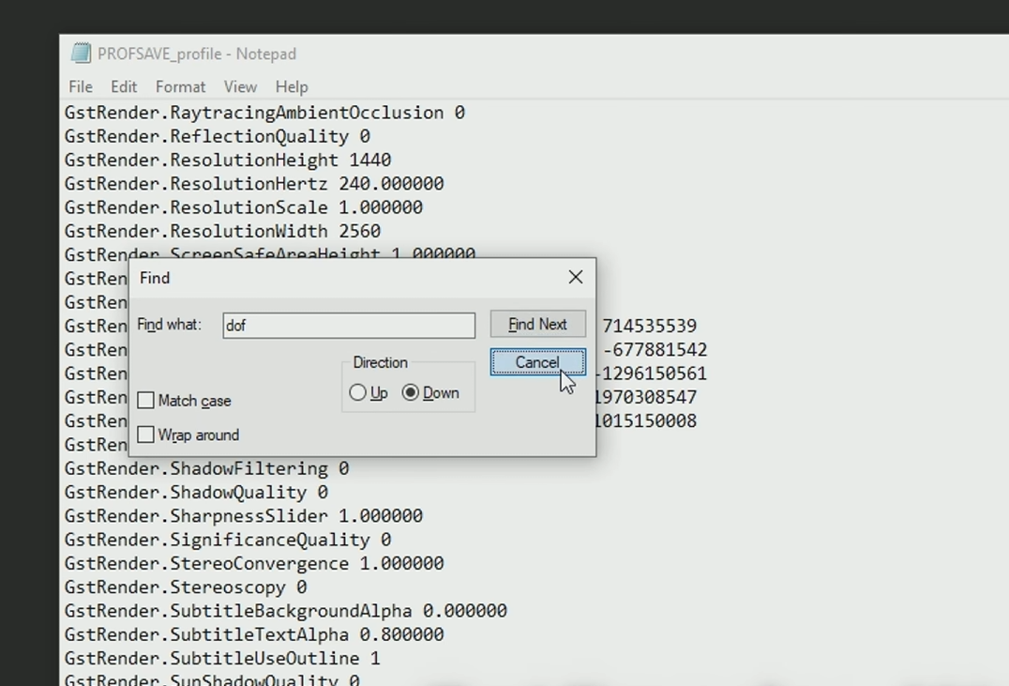Open the Format menu
The image size is (1009, 686).
coord(180,86)
